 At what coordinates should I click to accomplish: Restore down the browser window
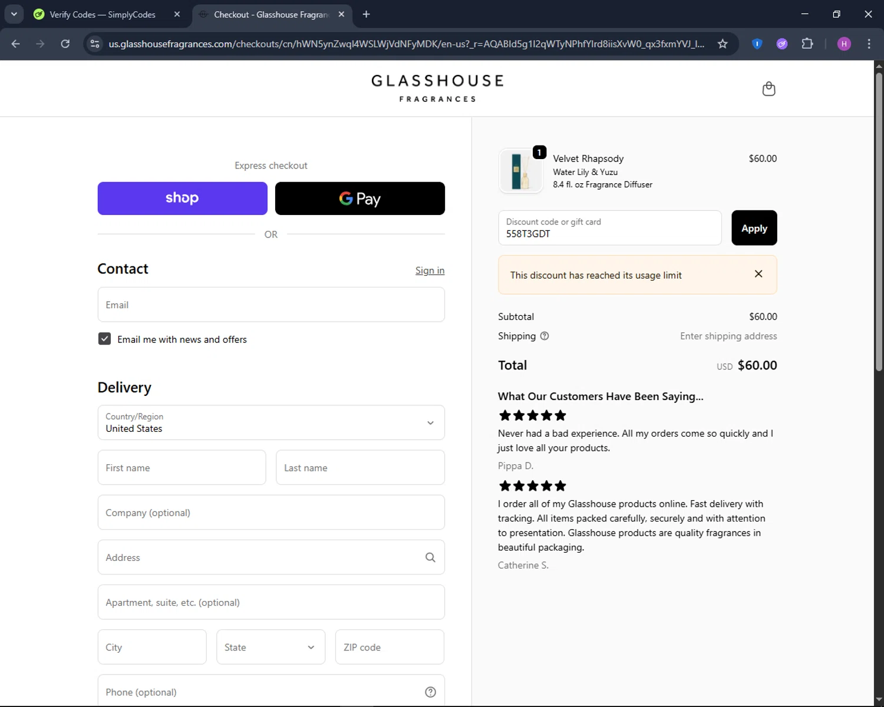(836, 14)
